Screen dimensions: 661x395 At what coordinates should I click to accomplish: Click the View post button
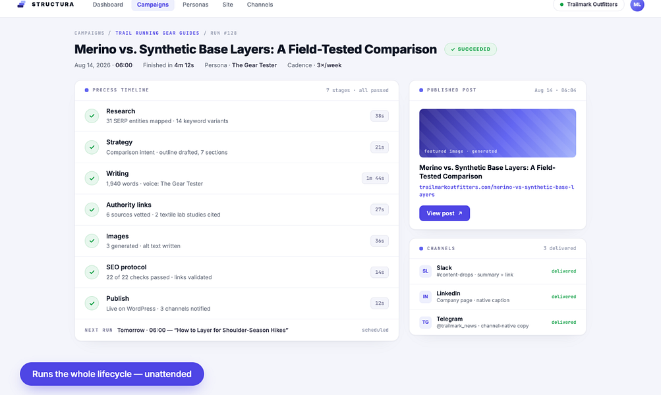click(444, 213)
